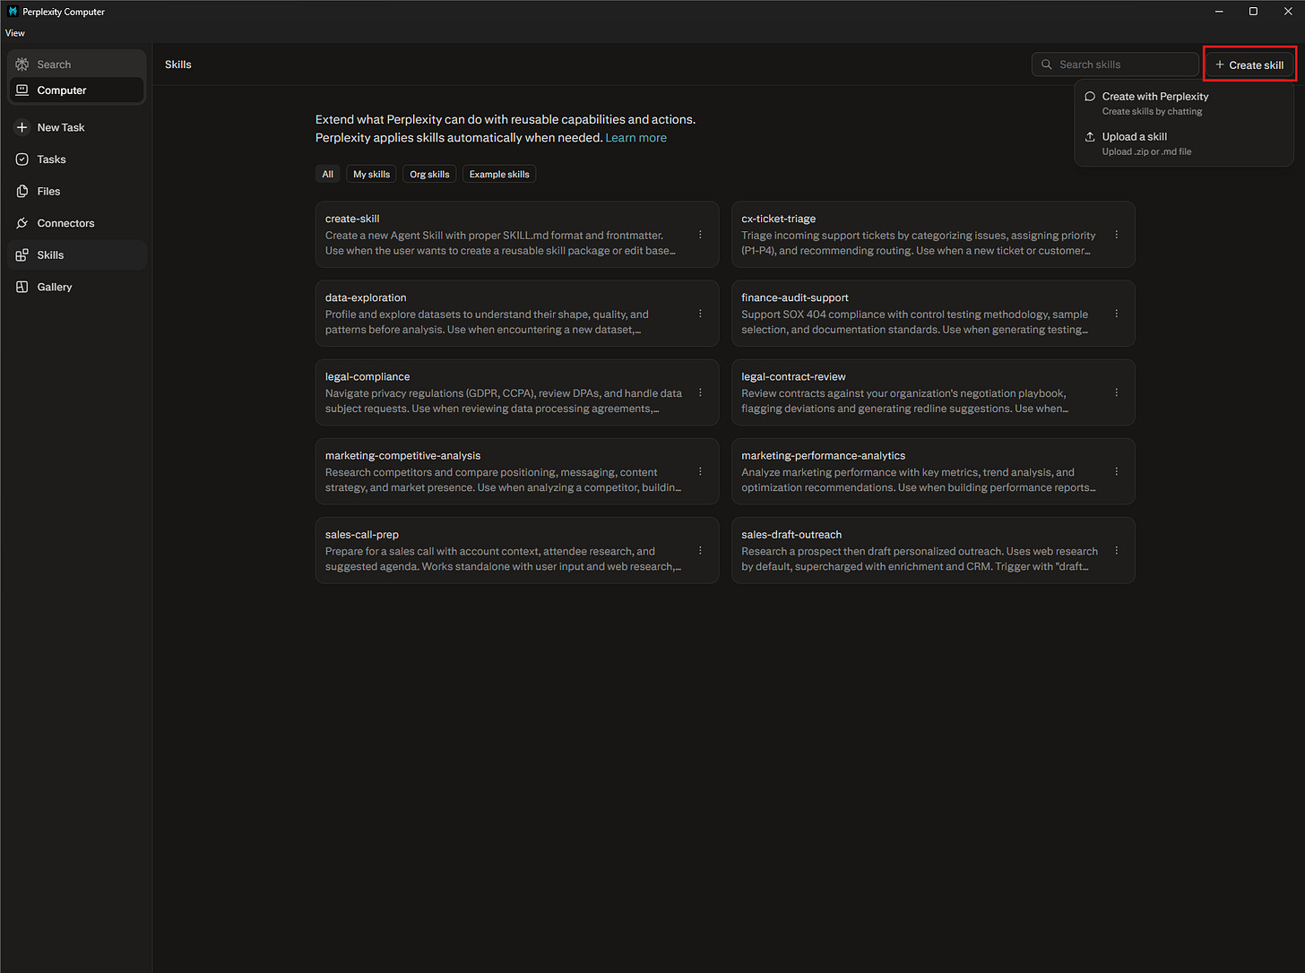Open legal-contract-review skill title

pos(793,376)
